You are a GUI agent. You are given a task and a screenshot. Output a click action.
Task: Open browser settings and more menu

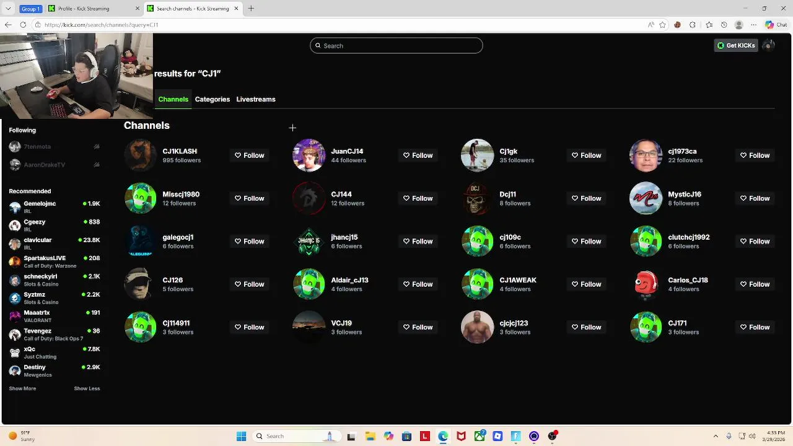click(x=754, y=25)
